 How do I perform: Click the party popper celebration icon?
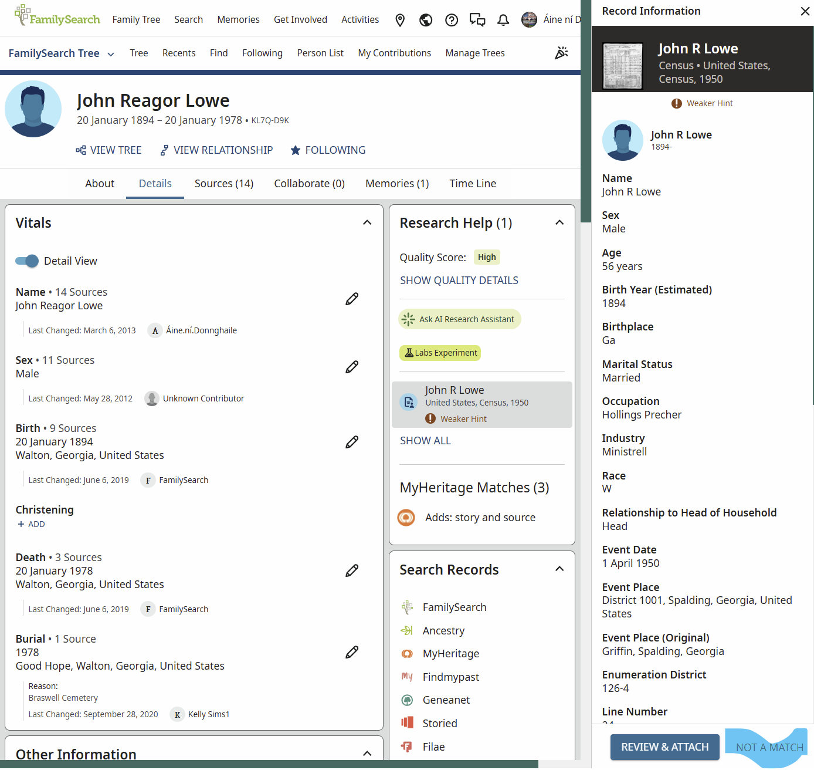click(x=561, y=53)
